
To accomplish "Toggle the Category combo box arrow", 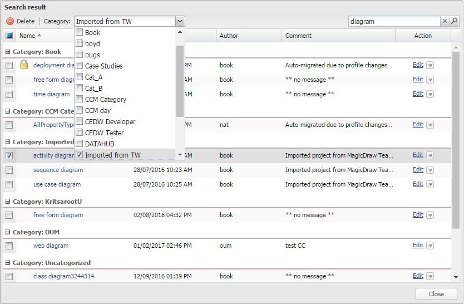I will coord(180,21).
